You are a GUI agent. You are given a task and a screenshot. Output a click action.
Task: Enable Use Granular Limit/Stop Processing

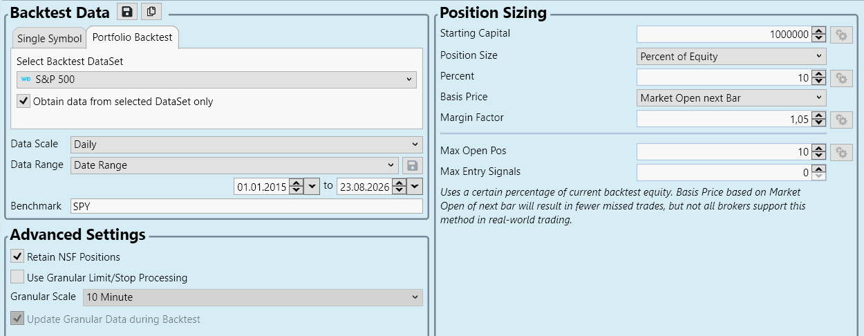click(17, 277)
